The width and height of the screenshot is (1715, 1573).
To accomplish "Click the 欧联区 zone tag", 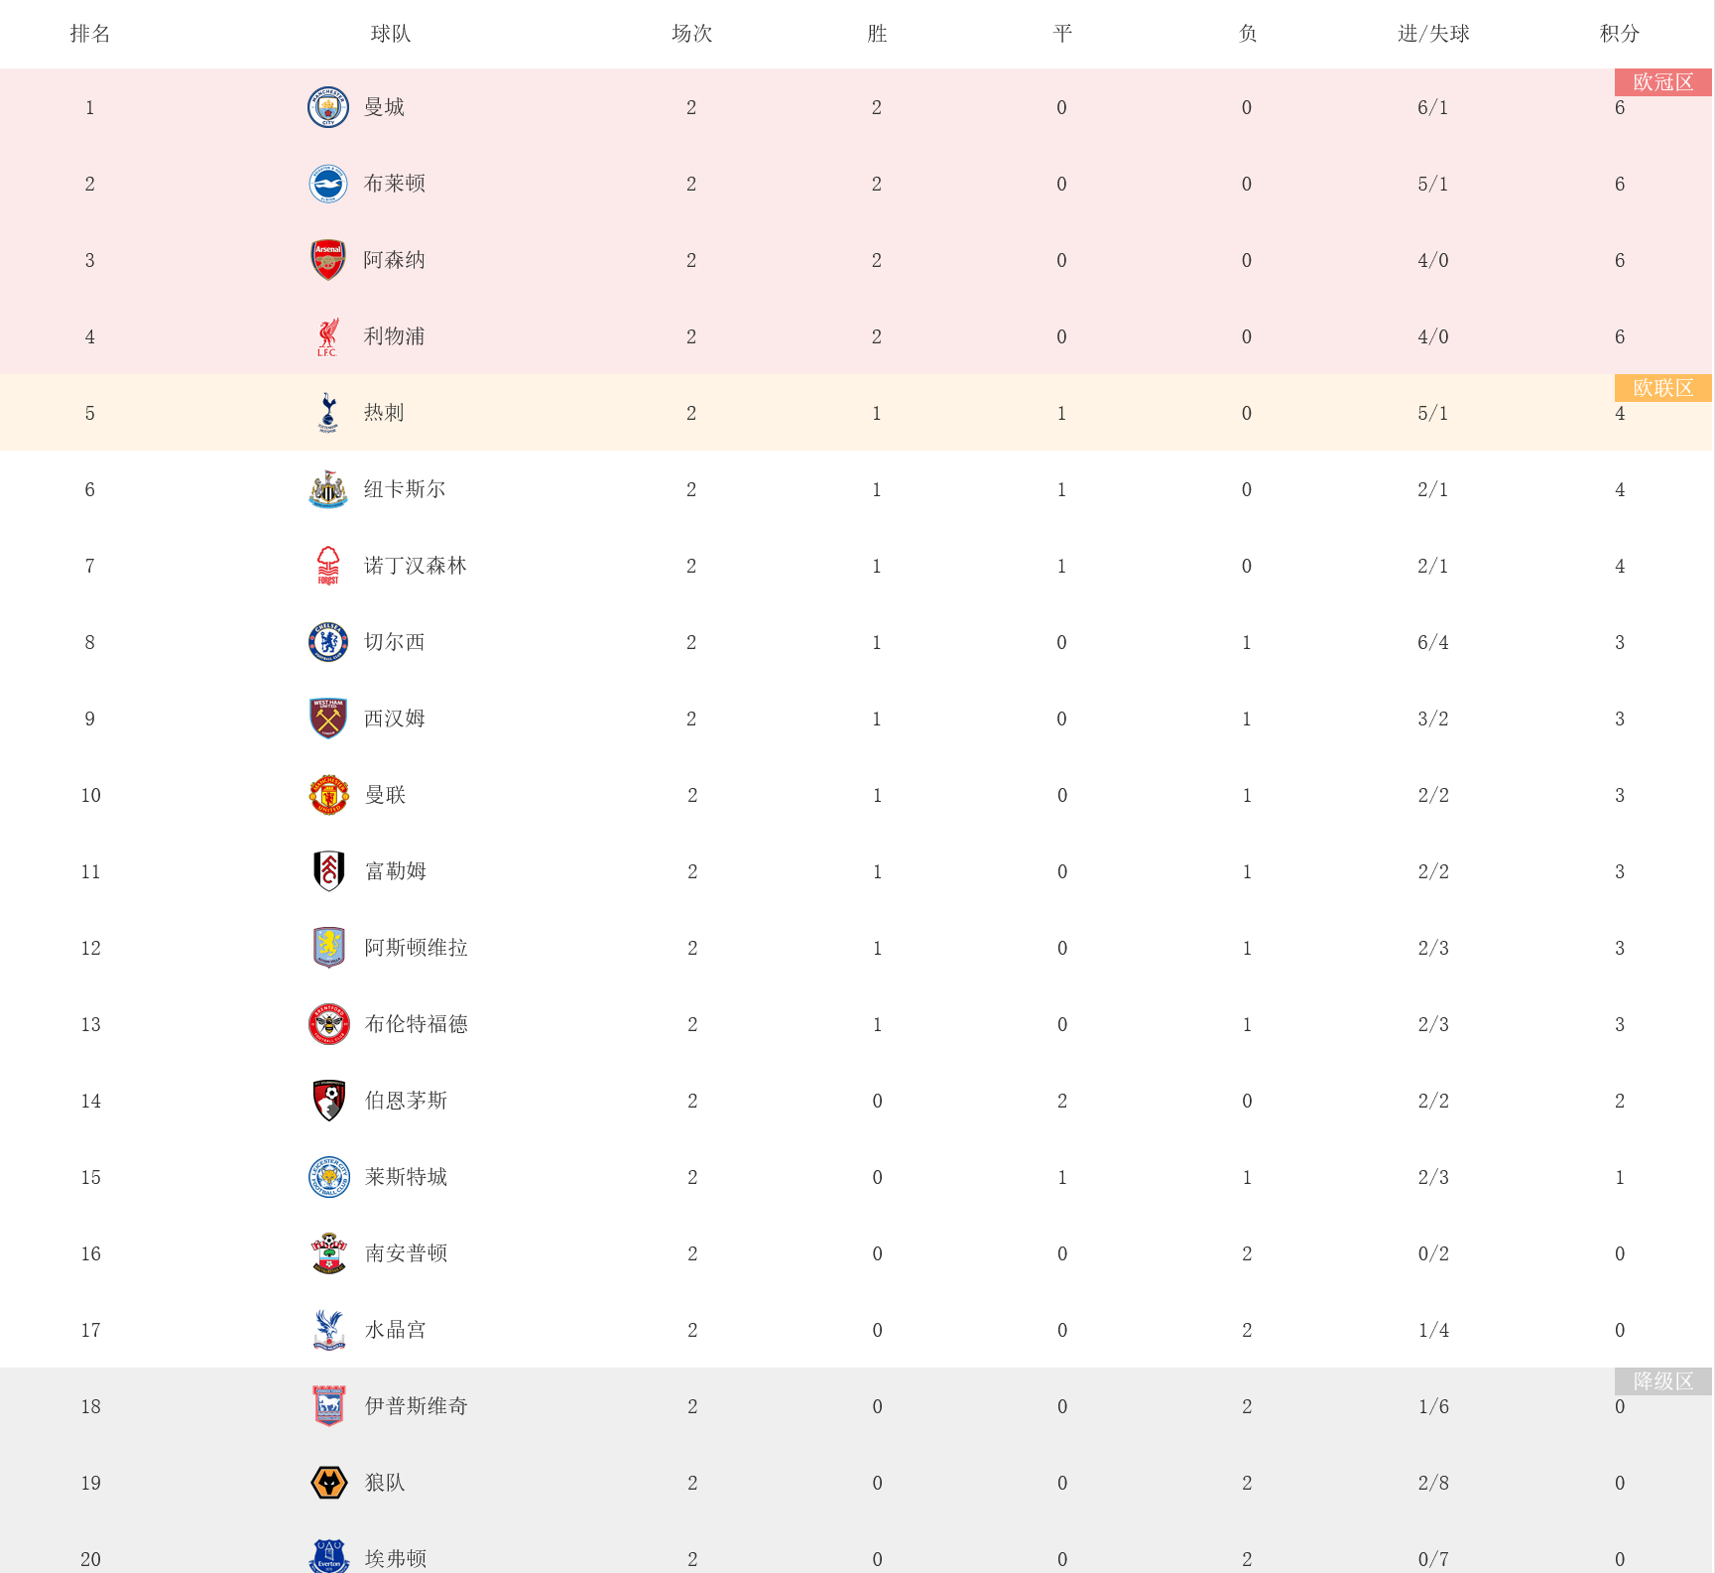I will point(1662,388).
